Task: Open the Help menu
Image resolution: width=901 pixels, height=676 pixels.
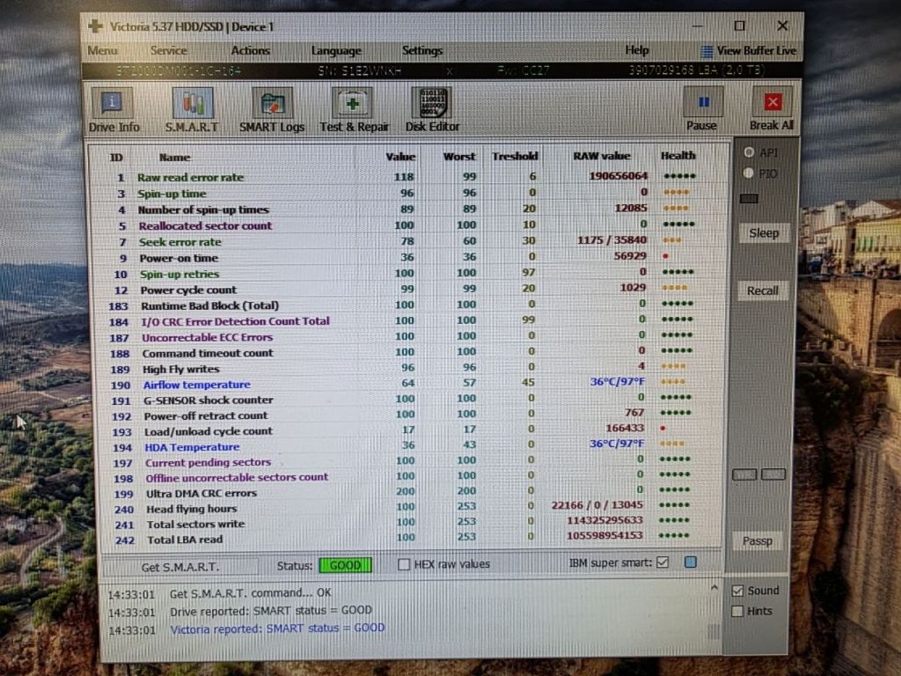Action: (637, 50)
